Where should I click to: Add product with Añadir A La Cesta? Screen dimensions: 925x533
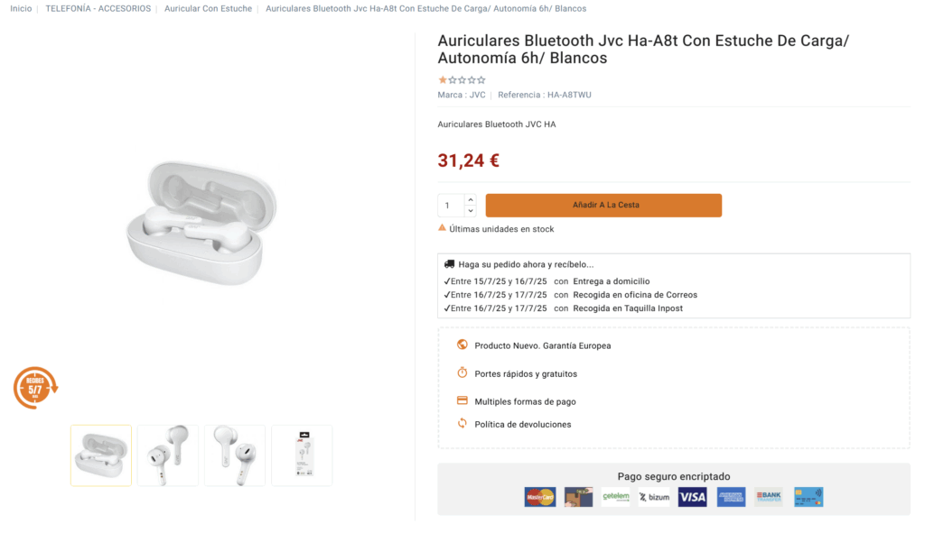[x=603, y=206]
